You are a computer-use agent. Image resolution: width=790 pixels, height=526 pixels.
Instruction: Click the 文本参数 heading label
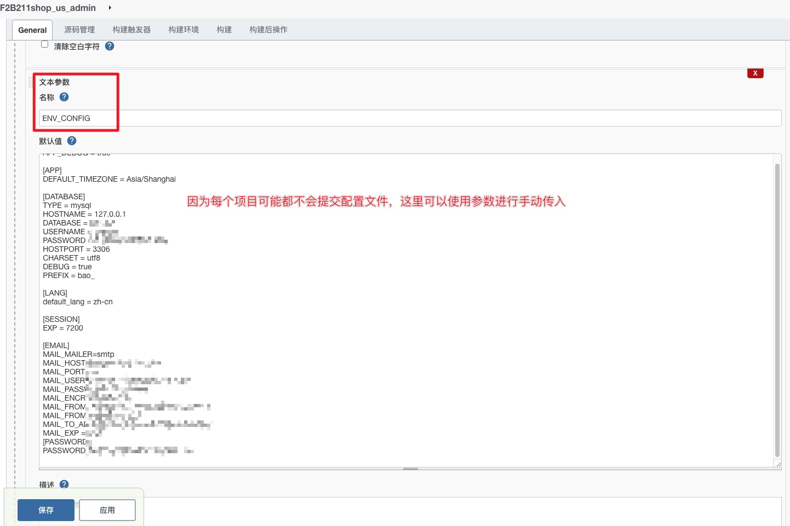(54, 82)
